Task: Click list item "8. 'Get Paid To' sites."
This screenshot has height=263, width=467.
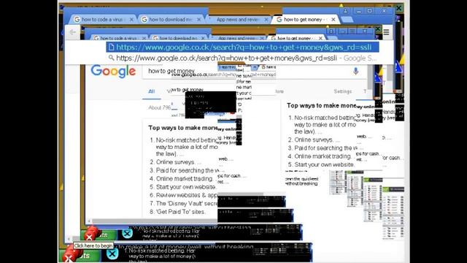Action: point(177,212)
